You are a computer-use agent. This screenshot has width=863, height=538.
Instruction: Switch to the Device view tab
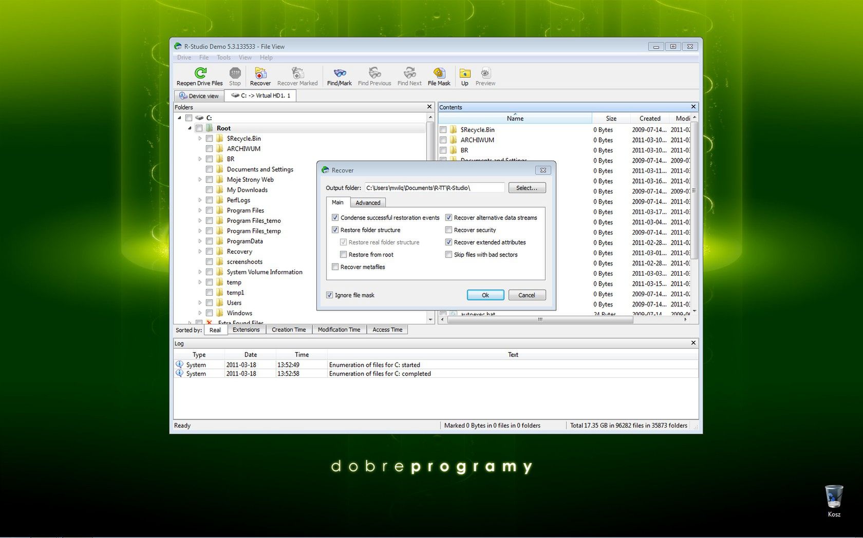coord(199,96)
